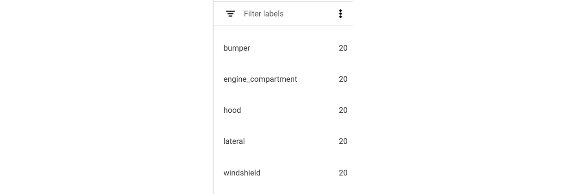565x194 pixels.
Task: Click the divider line below filter bar
Action: click(x=283, y=26)
